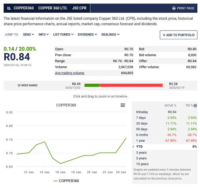The image size is (200, 188).
Task: Select the YTD period row
Action: tap(164, 147)
